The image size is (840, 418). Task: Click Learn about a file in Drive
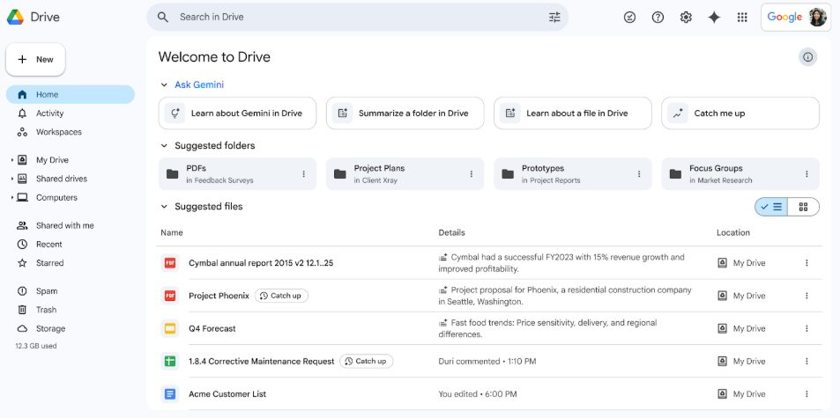click(x=573, y=114)
